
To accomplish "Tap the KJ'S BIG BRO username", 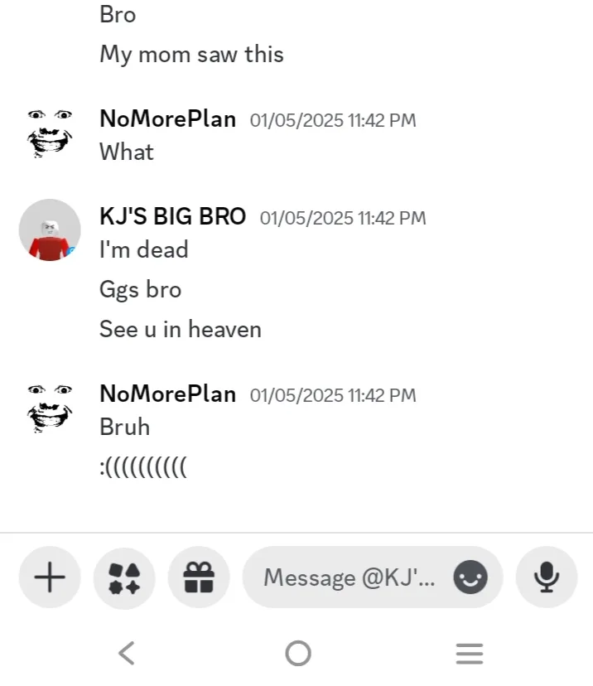I will [173, 216].
